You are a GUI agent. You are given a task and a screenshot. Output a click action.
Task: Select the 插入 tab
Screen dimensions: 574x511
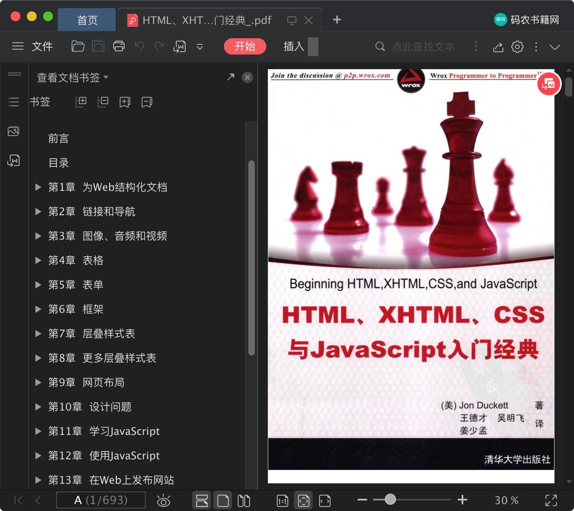pyautogui.click(x=294, y=46)
